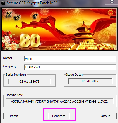Open the About dialog button
Viewport: 118px width, 123px height.
click(105, 116)
